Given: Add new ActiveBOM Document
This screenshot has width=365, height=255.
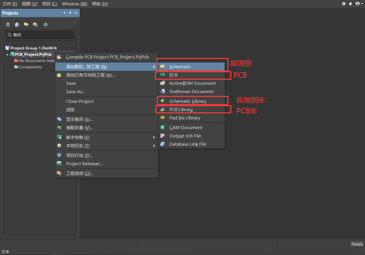Looking at the screenshot, I should tap(192, 83).
